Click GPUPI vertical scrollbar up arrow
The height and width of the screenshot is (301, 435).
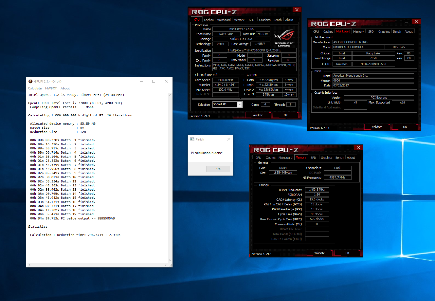[x=170, y=95]
